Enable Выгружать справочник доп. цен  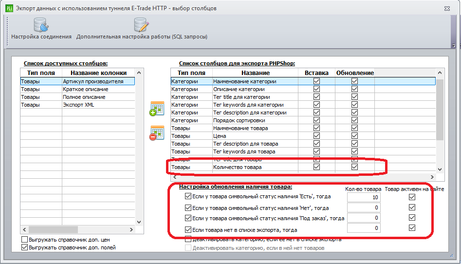coord(25,240)
